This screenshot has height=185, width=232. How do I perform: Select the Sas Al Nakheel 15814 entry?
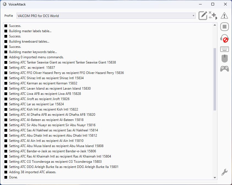53,130
